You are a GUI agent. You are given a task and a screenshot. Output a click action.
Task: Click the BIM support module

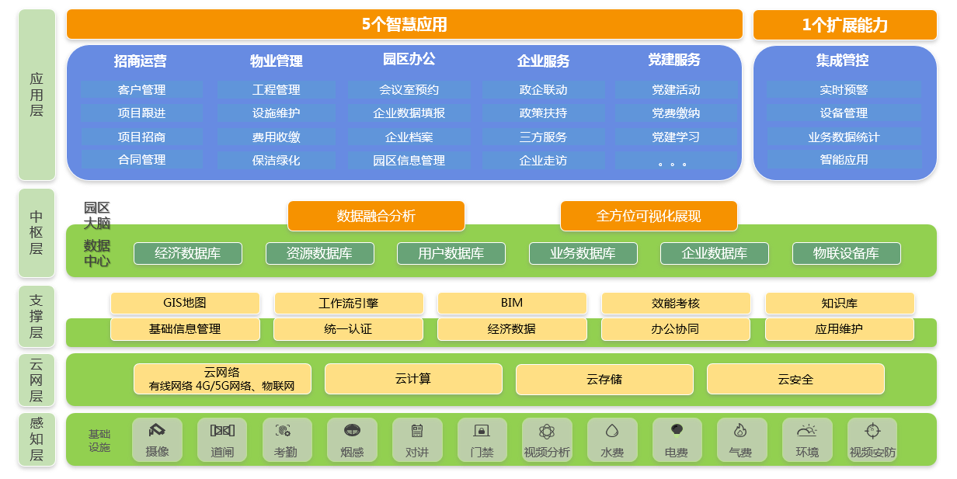coord(512,303)
